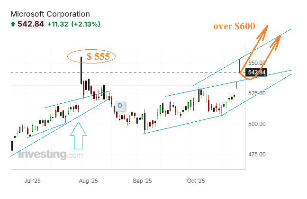The width and height of the screenshot is (307, 199).
Task: Click the blue 'D' dividend marker
Action: point(120,105)
